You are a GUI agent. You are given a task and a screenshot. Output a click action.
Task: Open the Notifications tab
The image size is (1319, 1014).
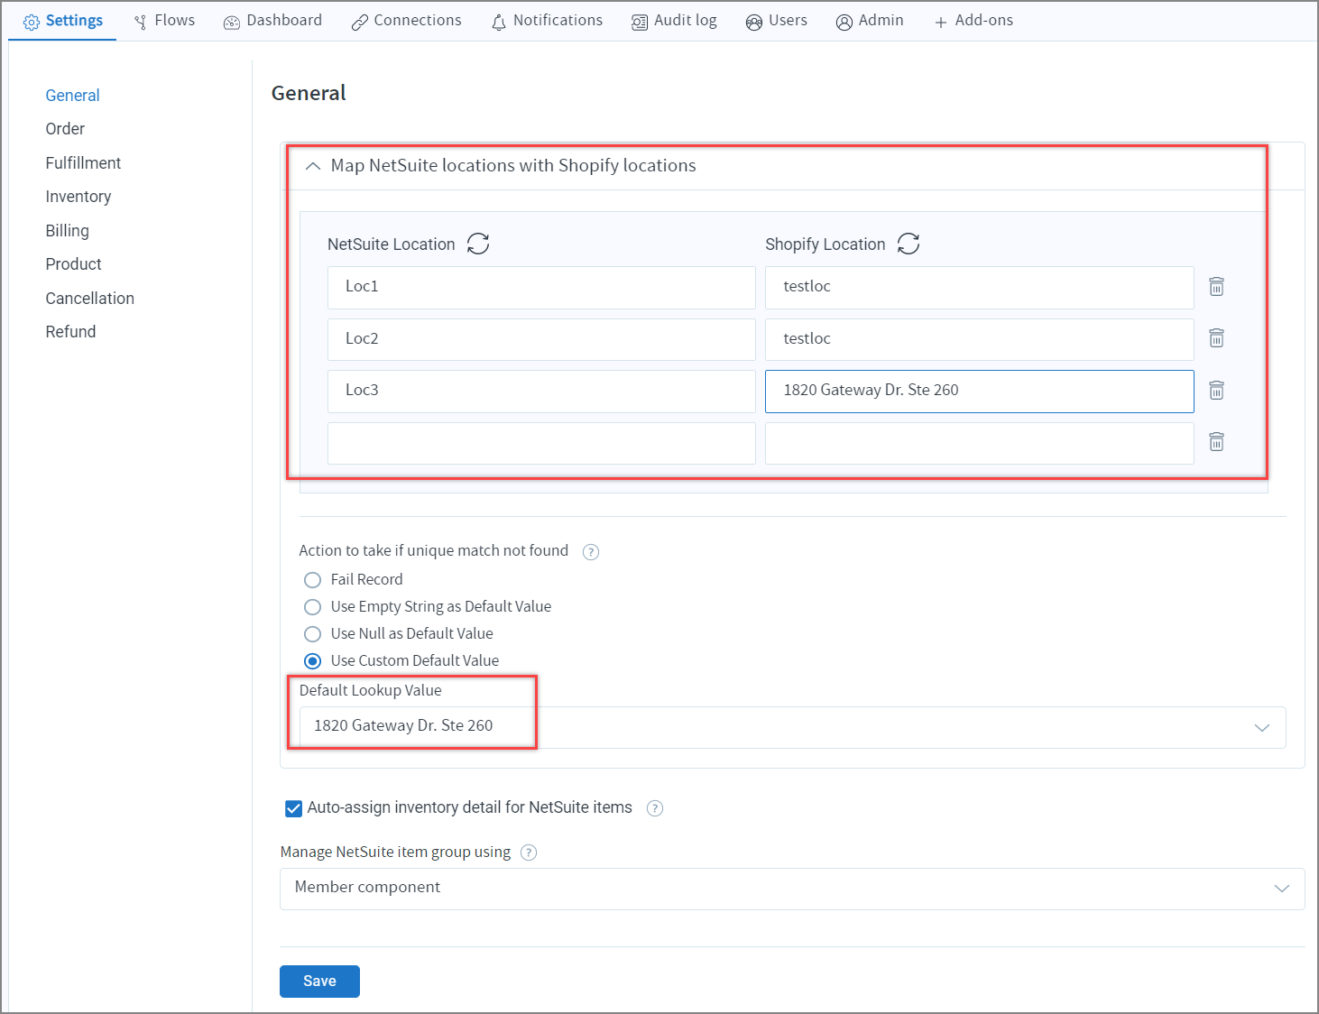click(547, 21)
